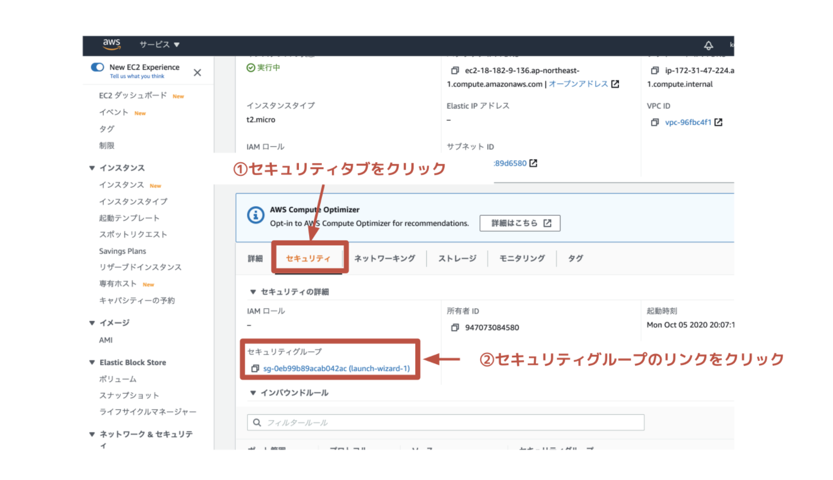The height and width of the screenshot is (480, 833).
Task: Switch to the 詳細 tab
Action: click(x=255, y=258)
